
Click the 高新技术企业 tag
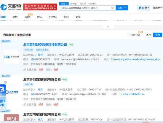click(x=42, y=49)
